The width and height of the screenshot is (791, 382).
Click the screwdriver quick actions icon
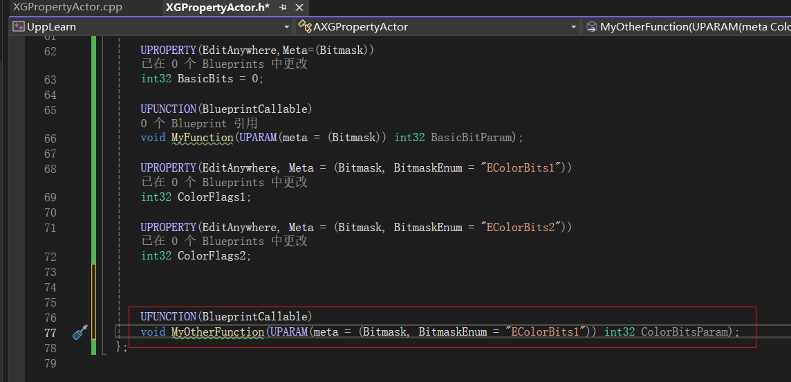(80, 332)
